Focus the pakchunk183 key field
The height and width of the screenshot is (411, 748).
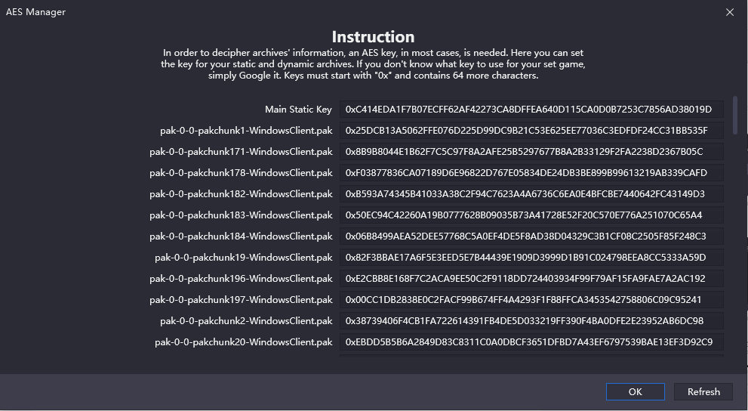(x=531, y=215)
